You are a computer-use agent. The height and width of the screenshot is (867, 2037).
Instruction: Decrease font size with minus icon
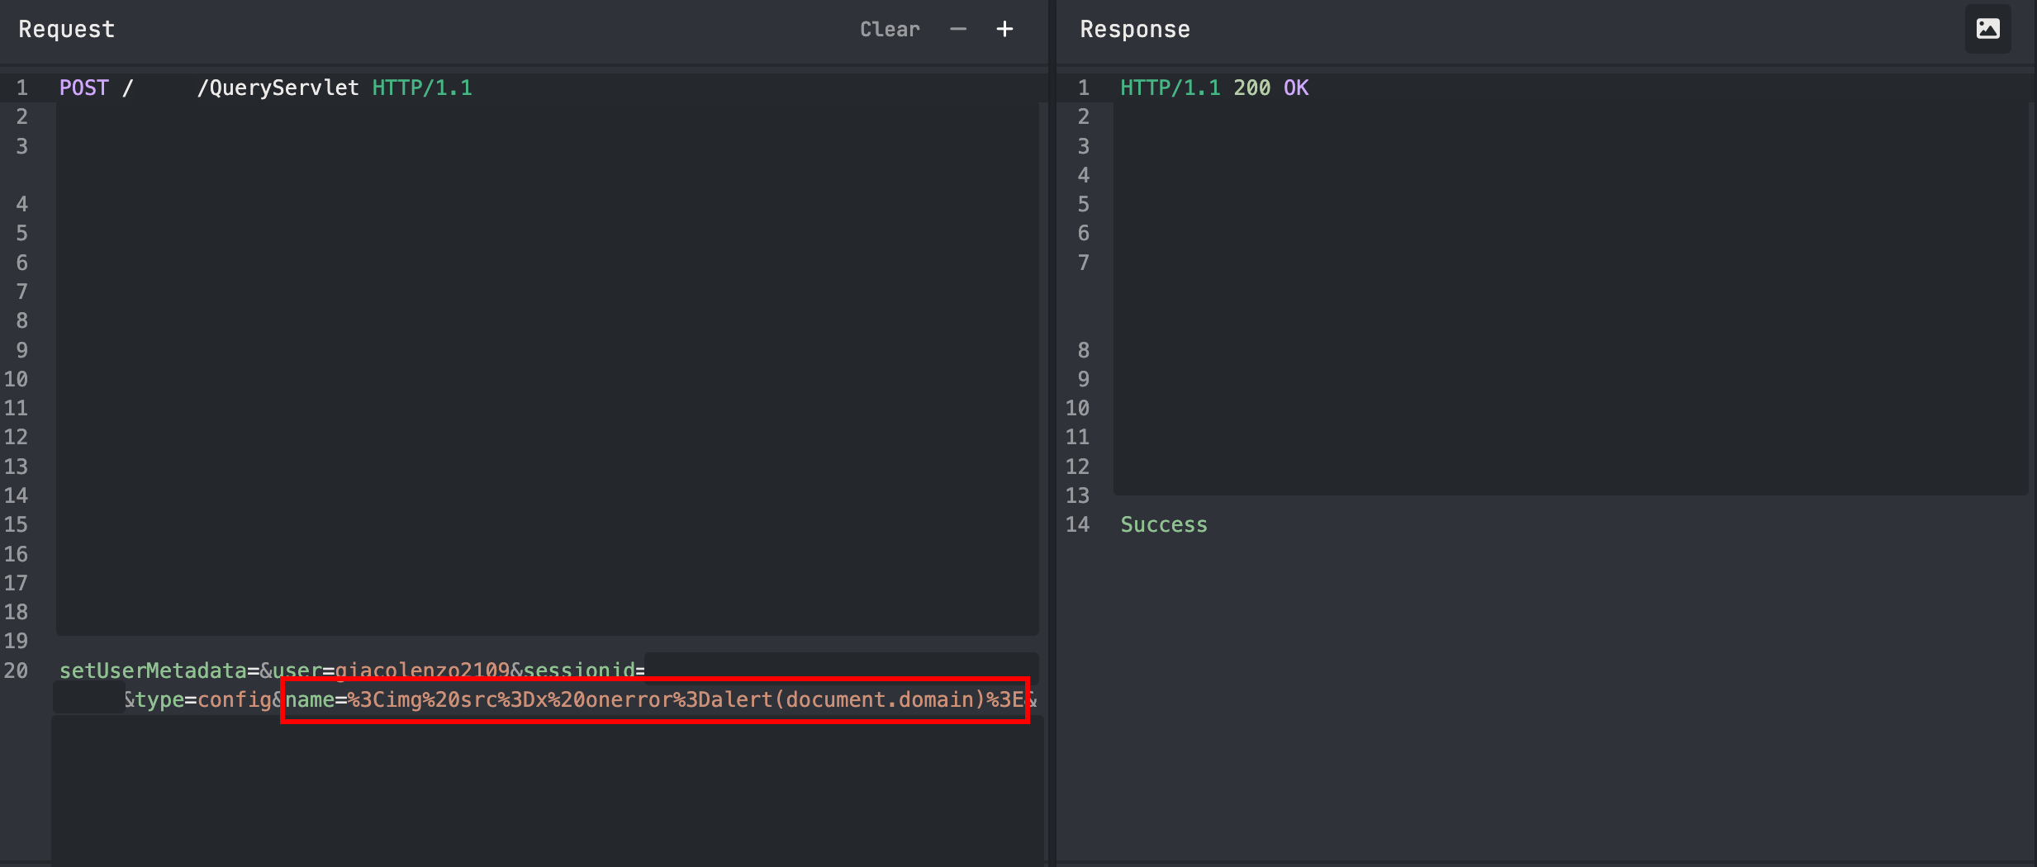coord(958,30)
